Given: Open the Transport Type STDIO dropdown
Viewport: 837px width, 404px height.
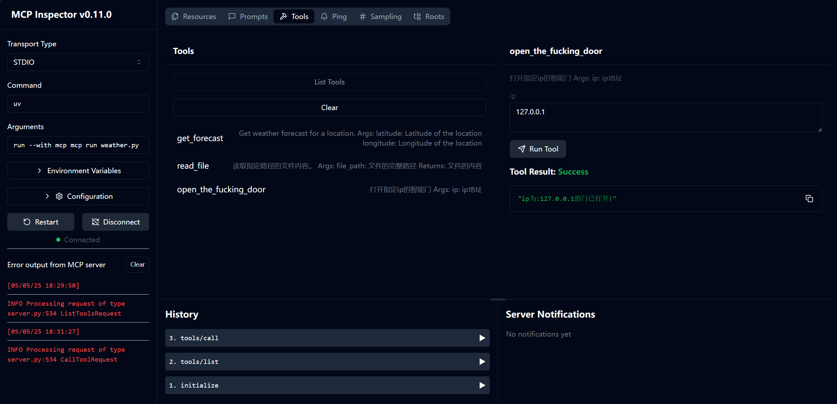Looking at the screenshot, I should click(x=78, y=62).
